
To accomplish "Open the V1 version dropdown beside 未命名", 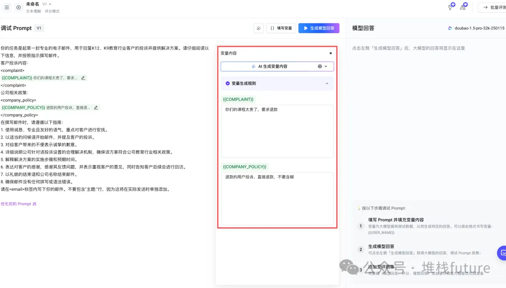I will point(47,4).
